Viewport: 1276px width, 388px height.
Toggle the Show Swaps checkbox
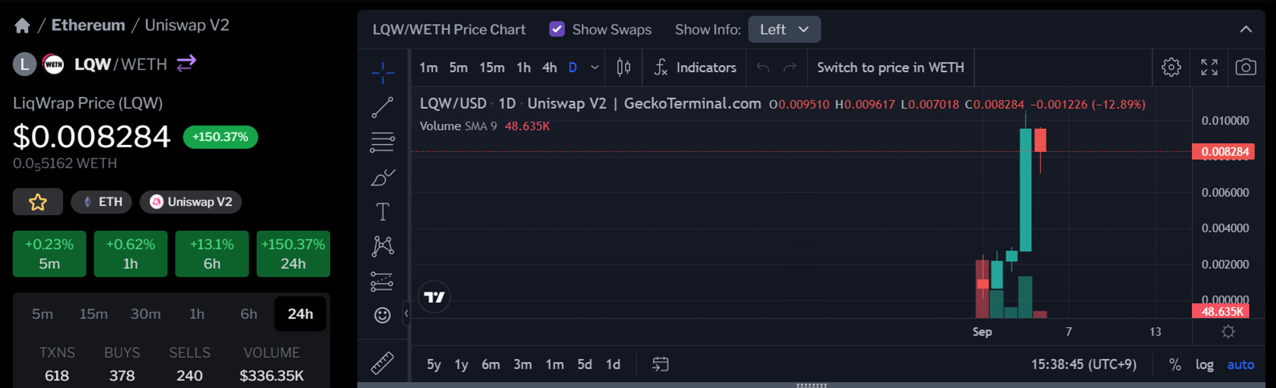(x=557, y=29)
